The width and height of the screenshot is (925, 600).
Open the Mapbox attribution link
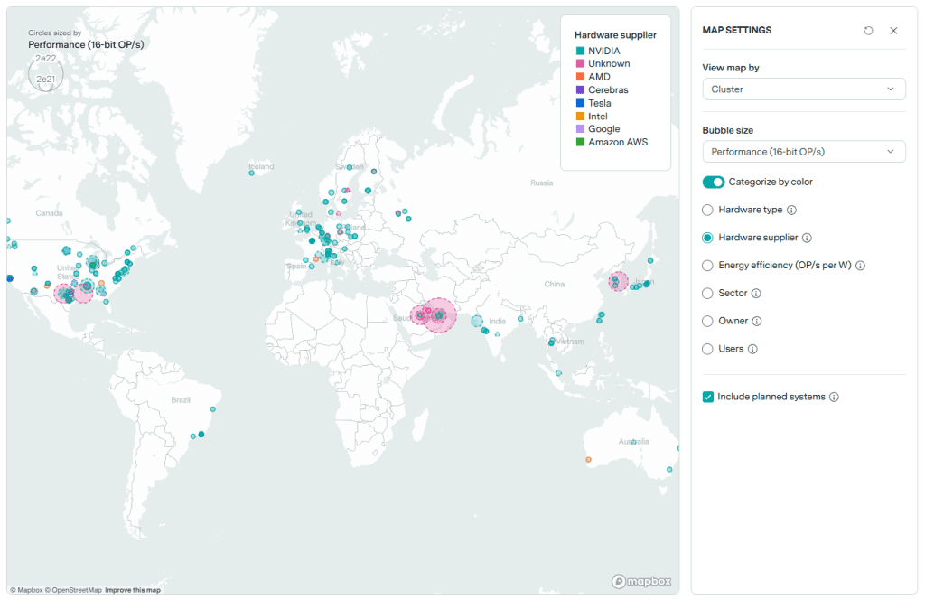26,590
